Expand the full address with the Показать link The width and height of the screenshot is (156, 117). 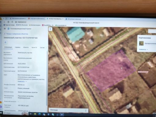[21, 81]
